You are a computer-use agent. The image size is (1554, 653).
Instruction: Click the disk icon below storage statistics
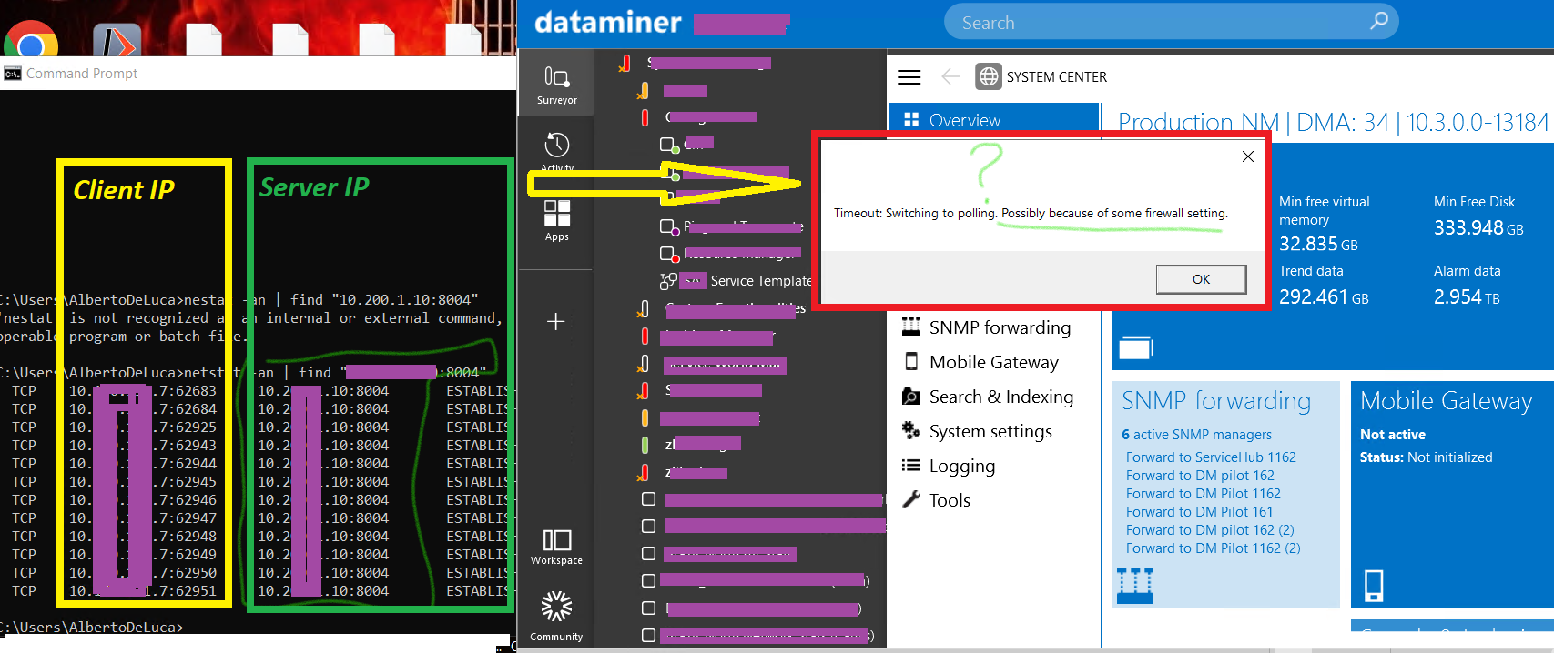point(1135,347)
